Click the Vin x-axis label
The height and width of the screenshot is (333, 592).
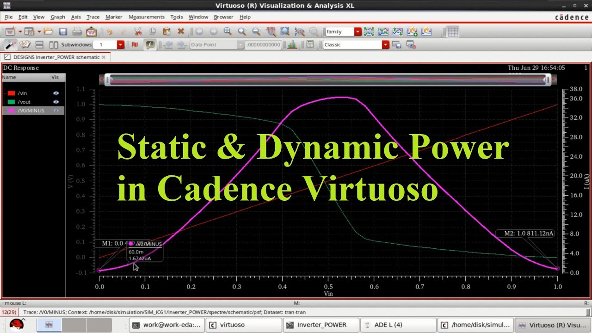pos(328,293)
